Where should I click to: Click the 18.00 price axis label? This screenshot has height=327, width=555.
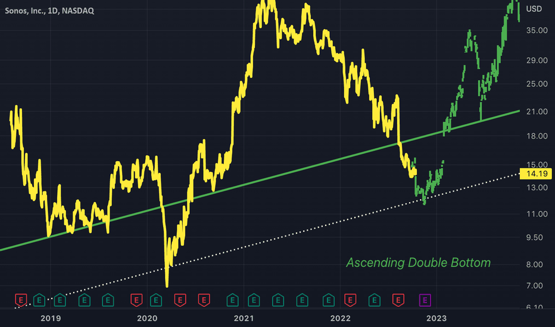[537, 136]
